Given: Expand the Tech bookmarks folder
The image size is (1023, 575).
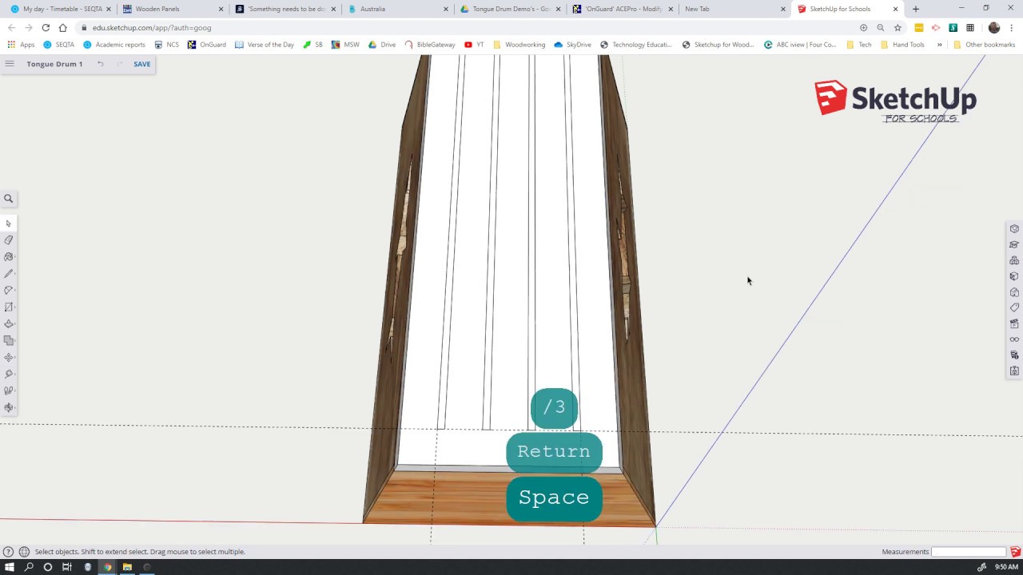Looking at the screenshot, I should [858, 45].
